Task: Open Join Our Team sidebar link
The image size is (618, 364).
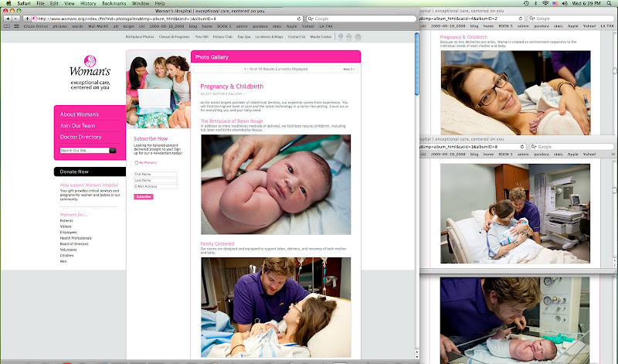Action: [x=77, y=126]
